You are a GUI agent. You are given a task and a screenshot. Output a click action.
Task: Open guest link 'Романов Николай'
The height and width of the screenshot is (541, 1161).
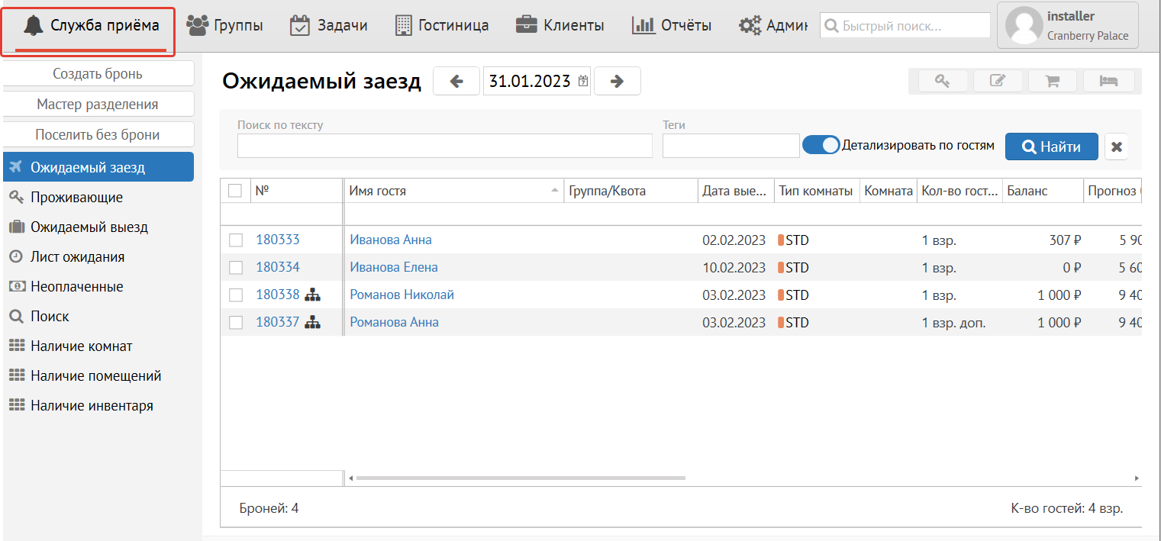402,295
